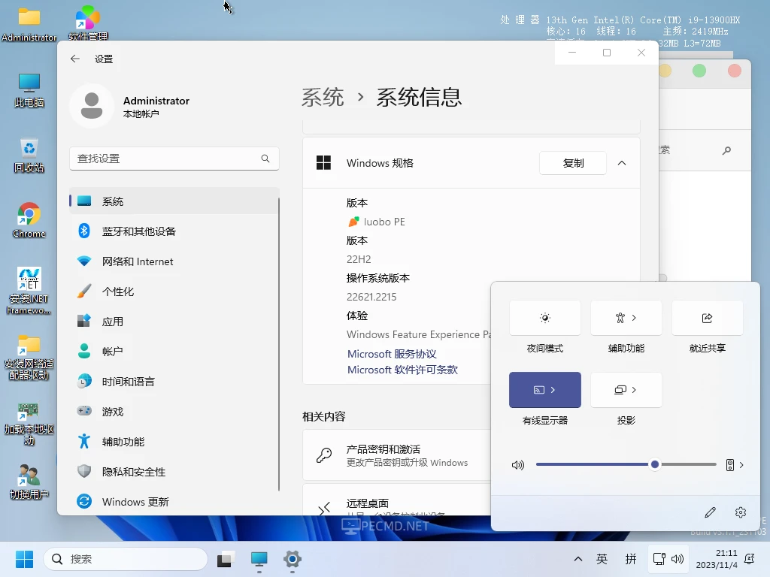The width and height of the screenshot is (770, 577).
Task: Show hidden tray icons chevron
Action: [578, 559]
